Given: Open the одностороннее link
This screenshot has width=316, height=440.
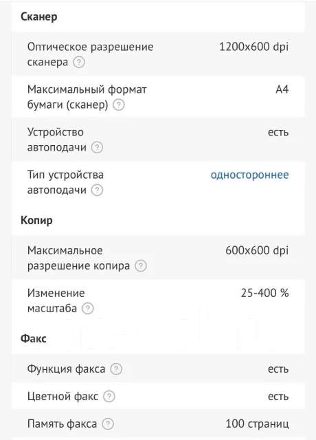Looking at the screenshot, I should [x=249, y=175].
